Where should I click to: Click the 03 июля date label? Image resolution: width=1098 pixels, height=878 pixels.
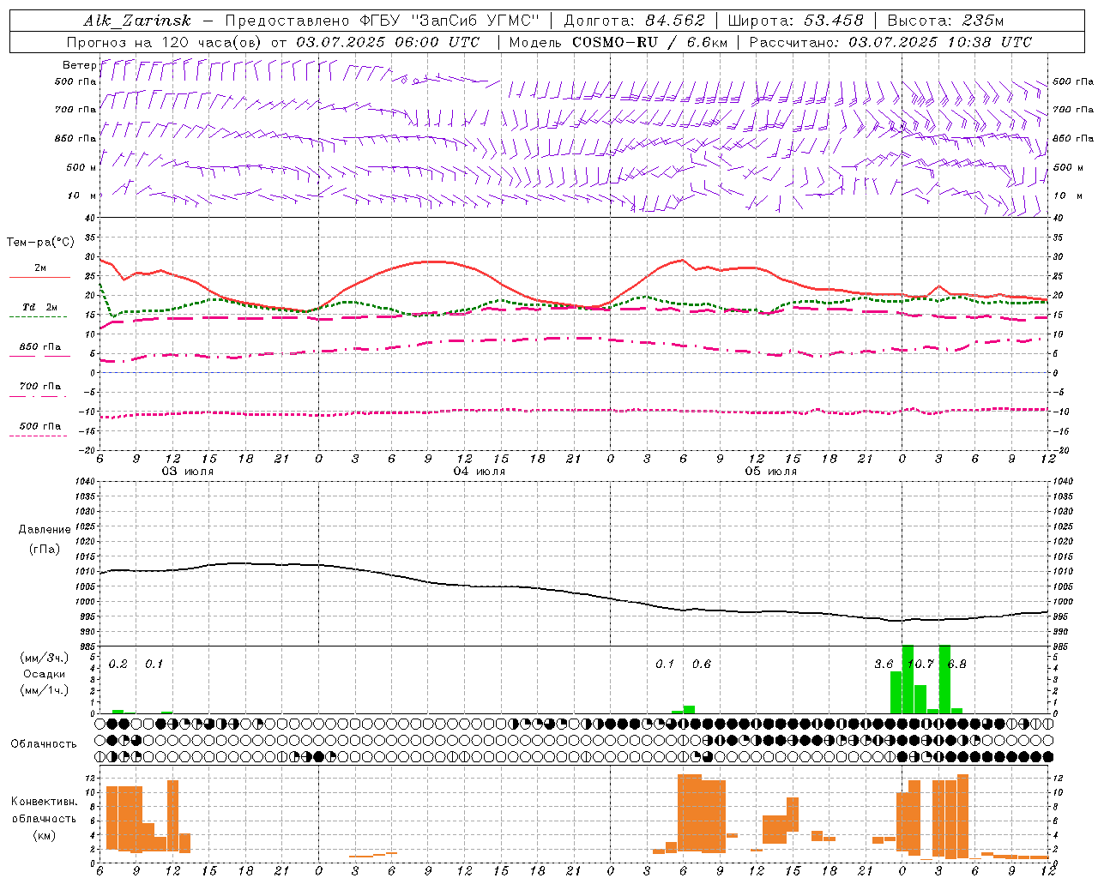click(188, 472)
